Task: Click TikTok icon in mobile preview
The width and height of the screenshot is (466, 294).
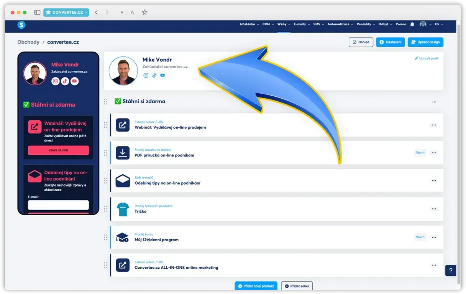Action: (x=65, y=81)
